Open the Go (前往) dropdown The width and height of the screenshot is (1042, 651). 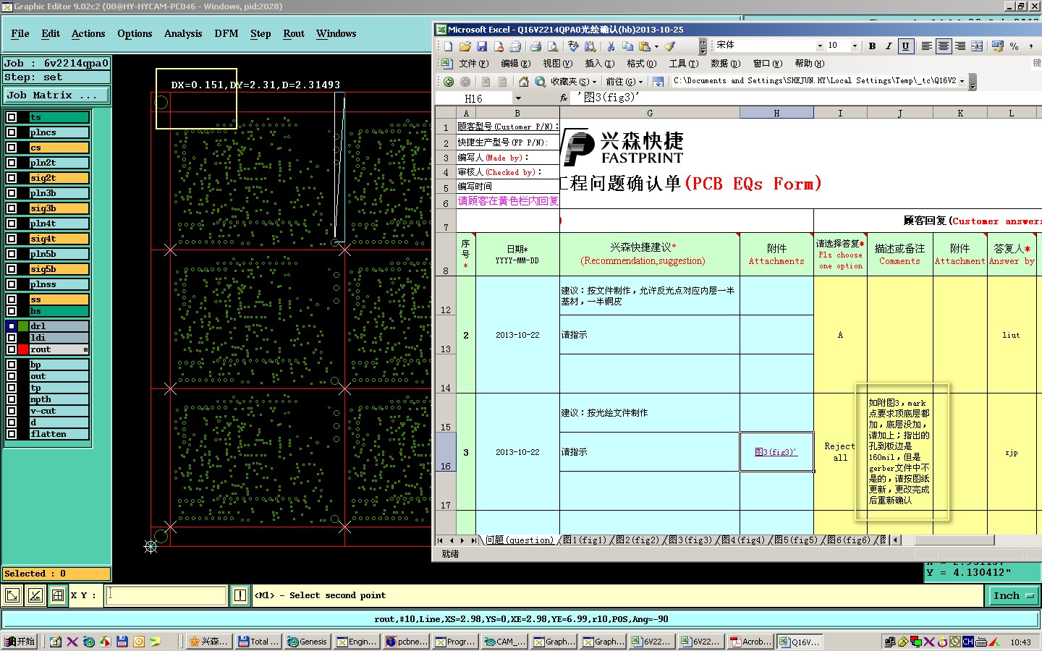coord(624,82)
